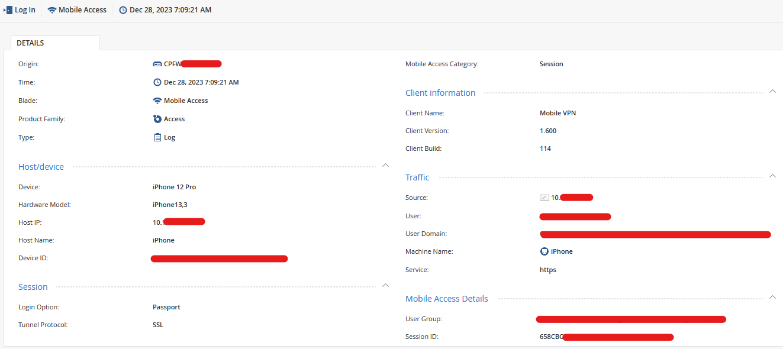The height and width of the screenshot is (349, 783).
Task: Collapse the Traffic section chevron
Action: (772, 176)
